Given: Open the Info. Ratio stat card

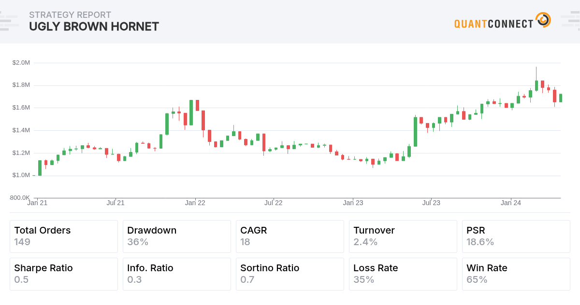Looking at the screenshot, I should 177,274.
